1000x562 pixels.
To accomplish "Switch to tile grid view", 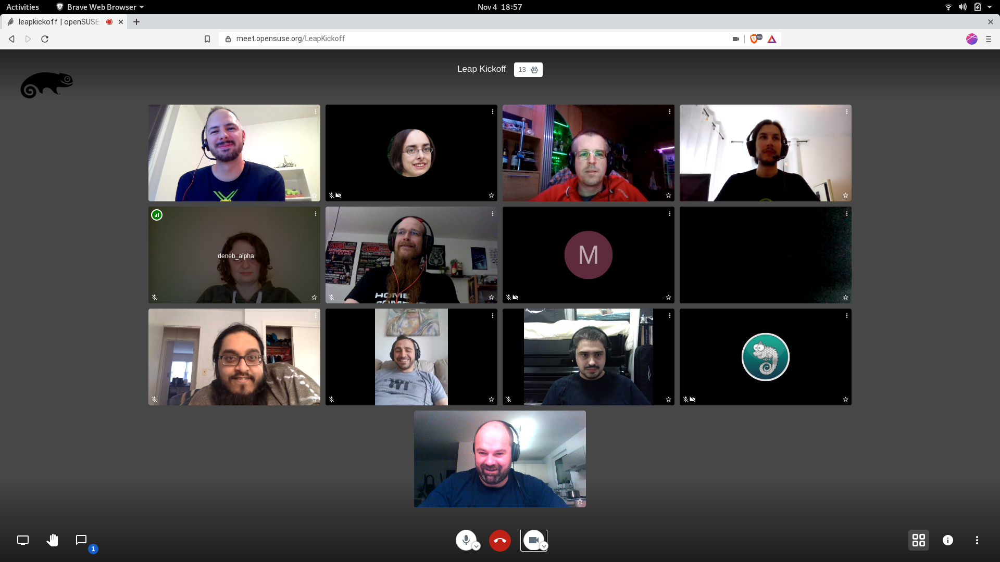I will pyautogui.click(x=918, y=540).
